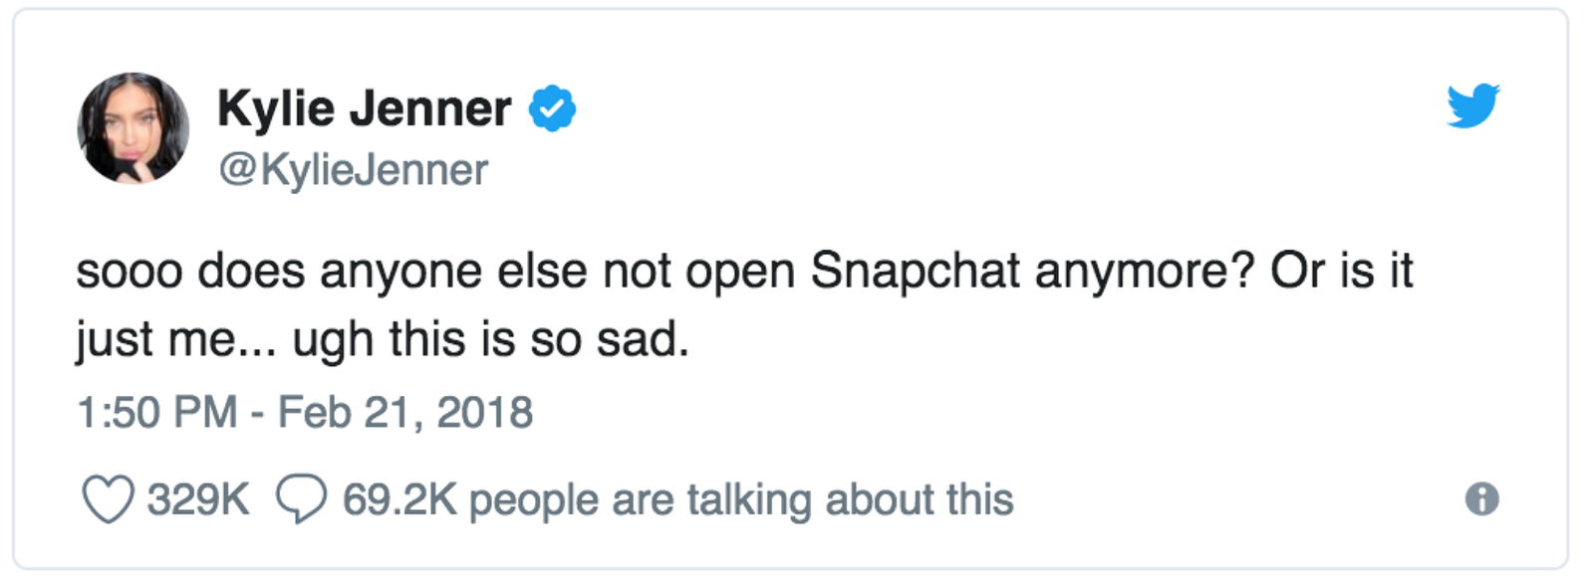This screenshot has height=586, width=1594.
Task: Click "Or is it" in the tweet
Action: (x=1341, y=271)
